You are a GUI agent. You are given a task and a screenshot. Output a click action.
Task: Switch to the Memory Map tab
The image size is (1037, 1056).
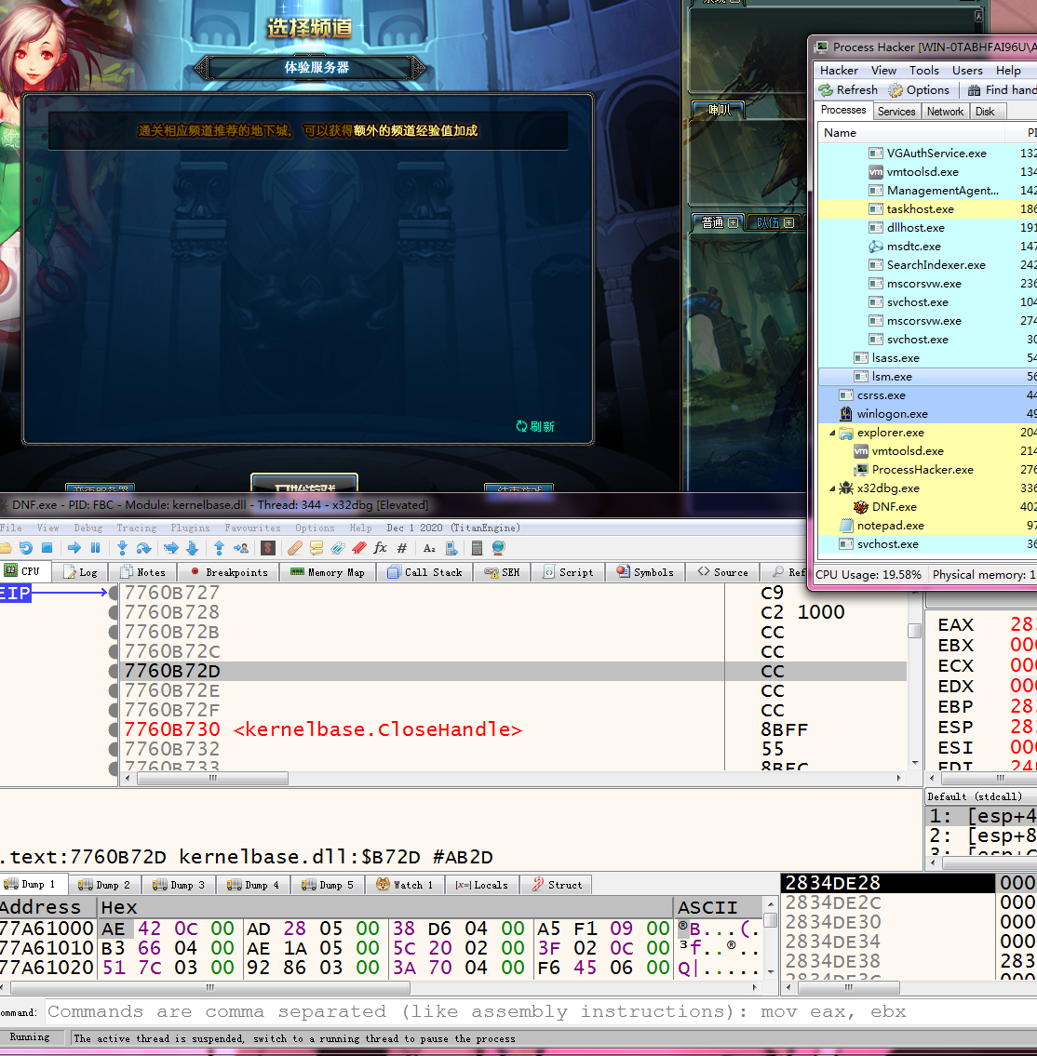(x=328, y=572)
